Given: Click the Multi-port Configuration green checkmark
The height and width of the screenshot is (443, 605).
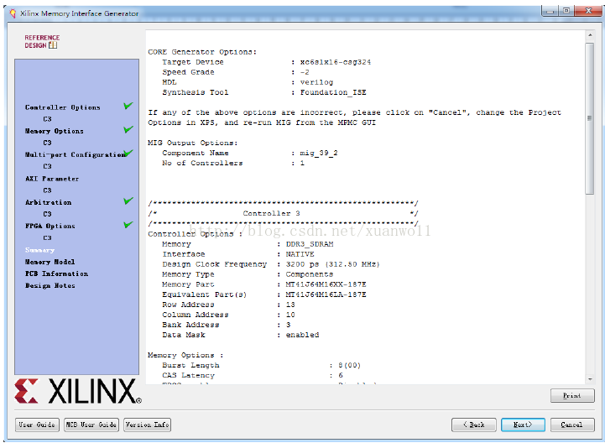Looking at the screenshot, I should [129, 153].
